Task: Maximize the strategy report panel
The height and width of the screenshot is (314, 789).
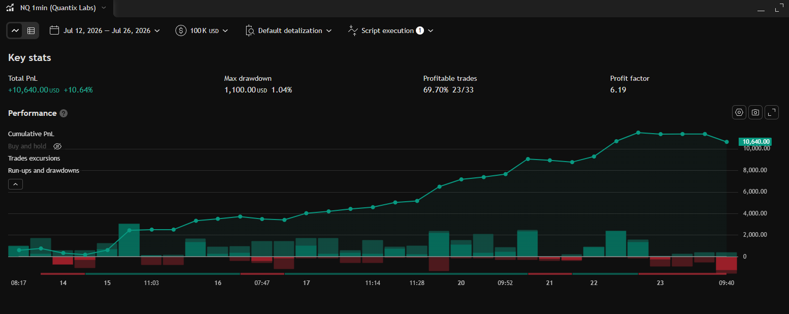Action: 778,8
